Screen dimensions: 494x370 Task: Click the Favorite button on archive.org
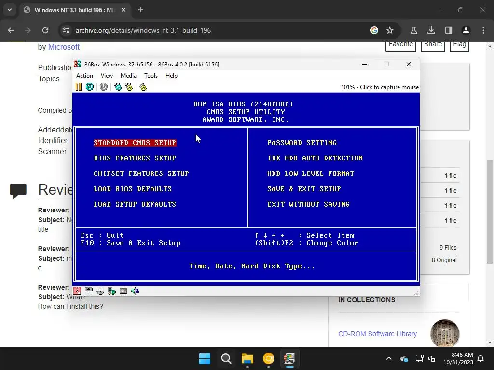[401, 46]
